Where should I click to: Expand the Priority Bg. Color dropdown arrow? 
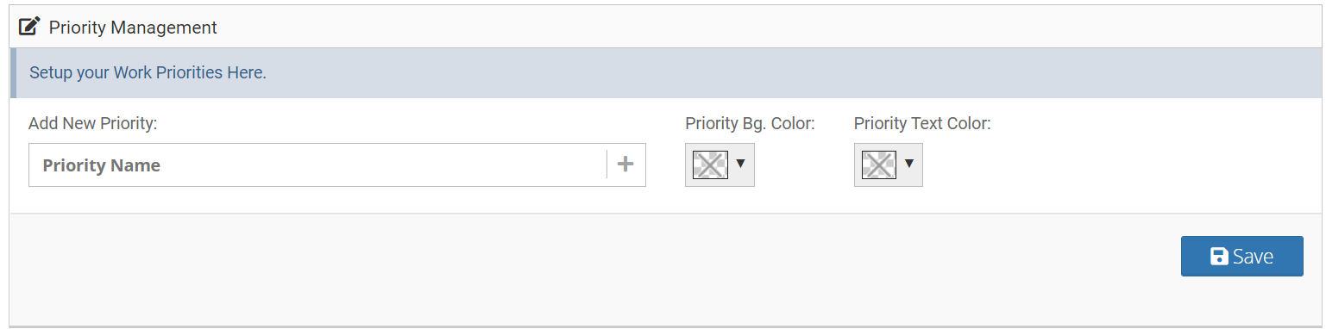pos(740,164)
